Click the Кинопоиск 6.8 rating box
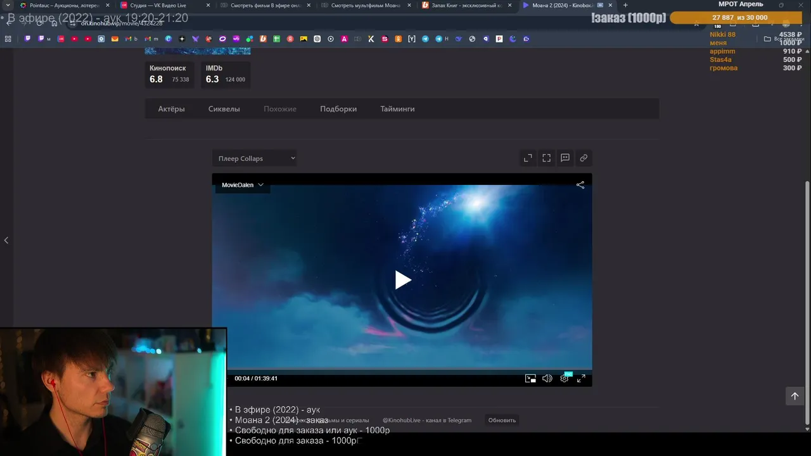The width and height of the screenshot is (811, 456). tap(169, 74)
